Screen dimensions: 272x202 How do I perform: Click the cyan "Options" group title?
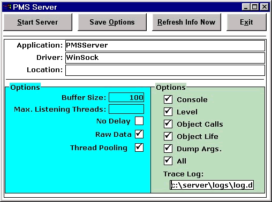click(25, 88)
